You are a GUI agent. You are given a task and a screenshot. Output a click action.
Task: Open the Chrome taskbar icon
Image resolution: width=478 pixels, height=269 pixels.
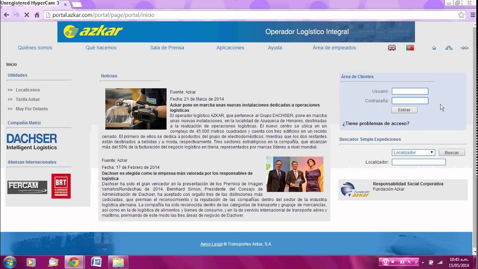tap(74, 262)
